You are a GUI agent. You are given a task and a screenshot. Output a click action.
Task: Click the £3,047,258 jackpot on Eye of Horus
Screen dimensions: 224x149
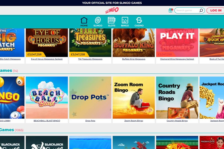tap(35, 55)
